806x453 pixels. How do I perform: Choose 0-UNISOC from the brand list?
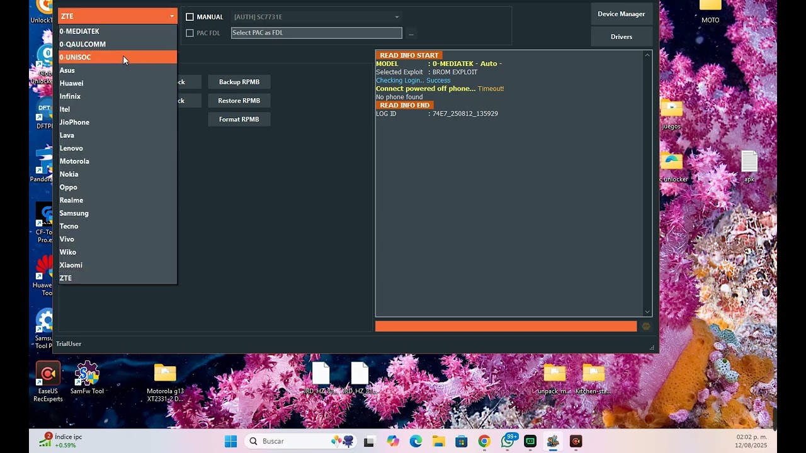117,57
